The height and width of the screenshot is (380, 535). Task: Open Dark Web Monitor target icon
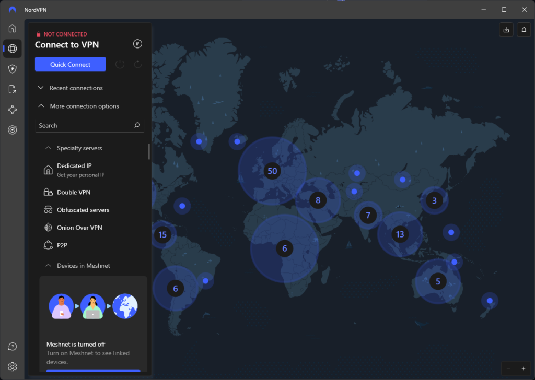click(x=13, y=130)
